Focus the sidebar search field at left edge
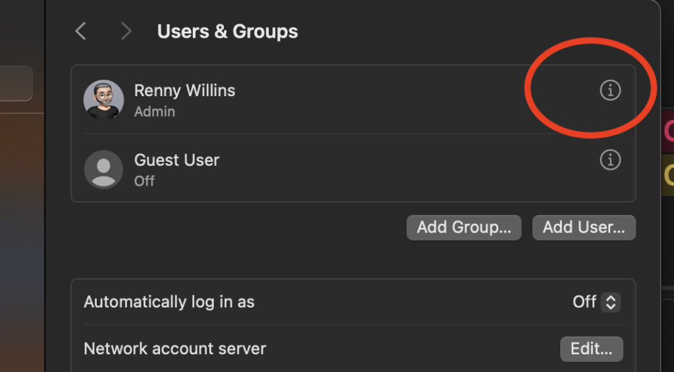 click(16, 84)
